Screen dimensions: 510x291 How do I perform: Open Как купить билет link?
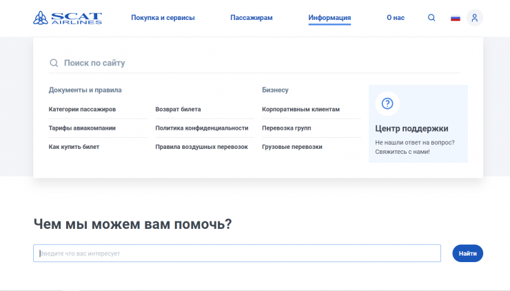point(74,147)
